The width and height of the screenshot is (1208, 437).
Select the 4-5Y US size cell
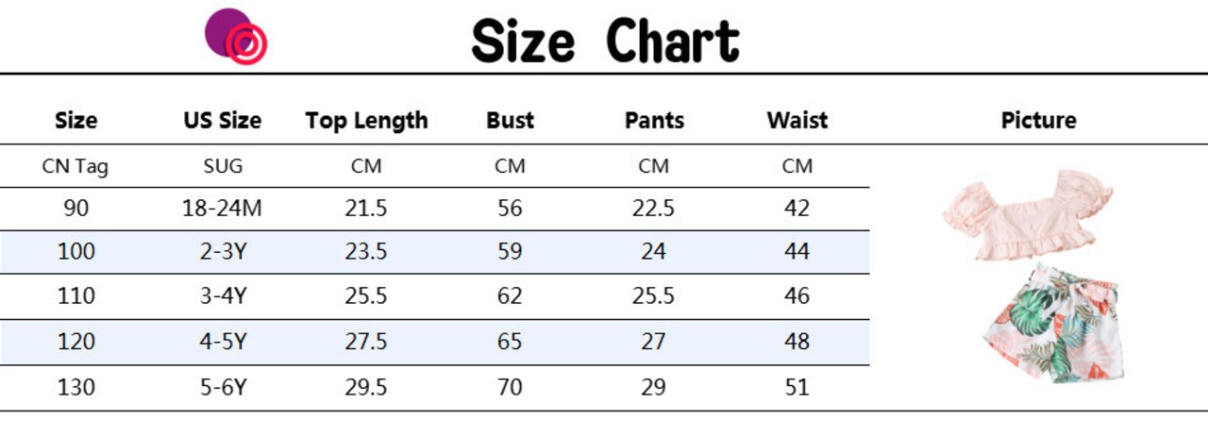click(x=223, y=341)
